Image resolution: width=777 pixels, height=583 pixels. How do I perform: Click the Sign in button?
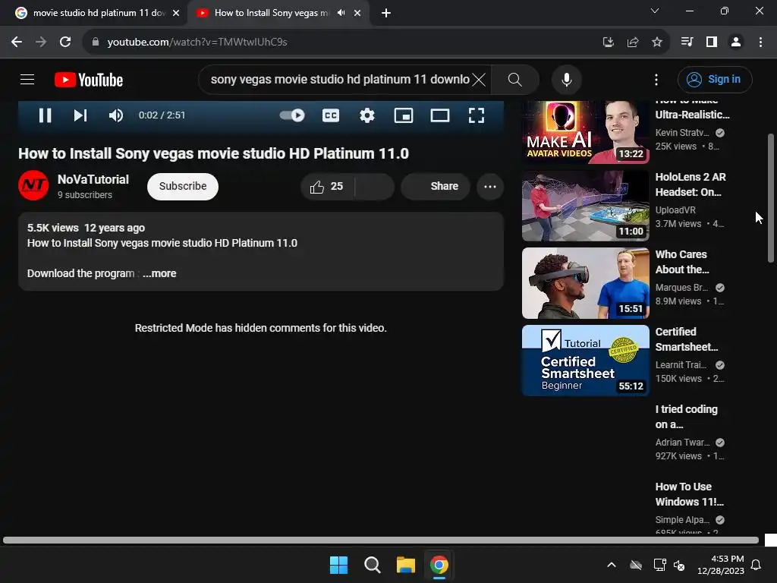[715, 79]
